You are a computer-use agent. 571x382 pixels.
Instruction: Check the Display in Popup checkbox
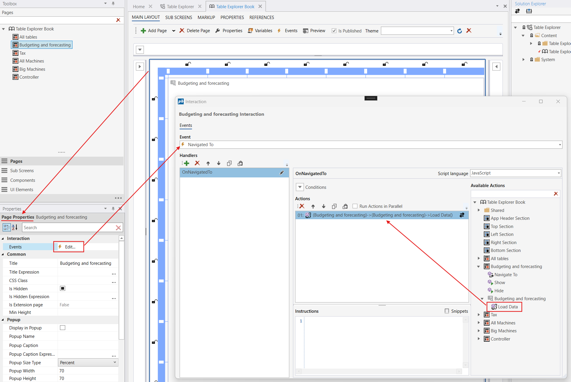63,328
